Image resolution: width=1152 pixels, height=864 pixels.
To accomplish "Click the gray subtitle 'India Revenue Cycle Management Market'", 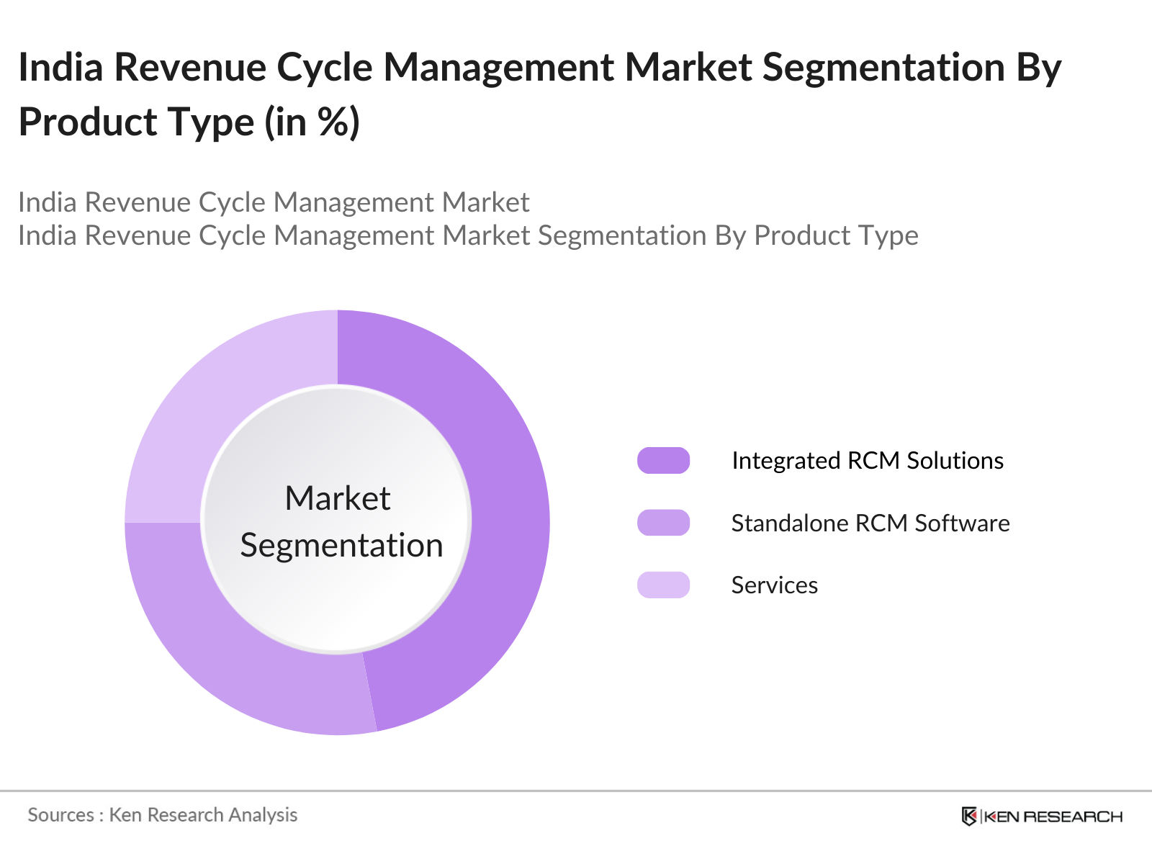I will click(x=274, y=202).
